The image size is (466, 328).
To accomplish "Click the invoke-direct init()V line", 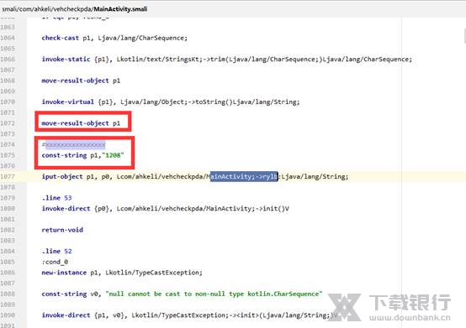I will pyautogui.click(x=165, y=209).
